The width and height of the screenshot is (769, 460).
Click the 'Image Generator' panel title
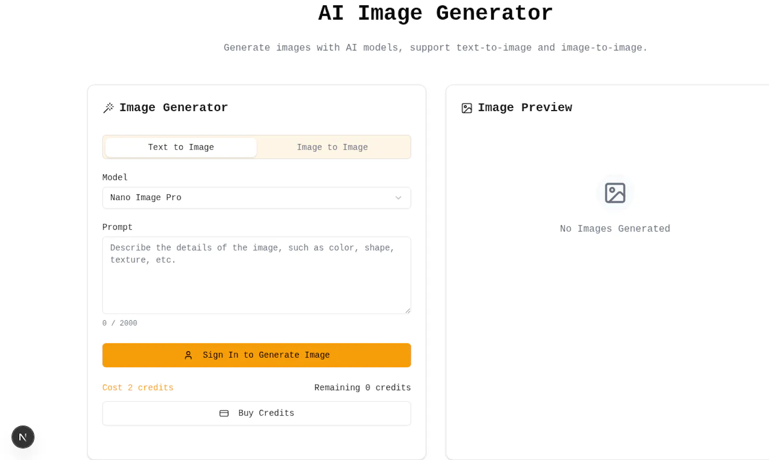coord(174,108)
